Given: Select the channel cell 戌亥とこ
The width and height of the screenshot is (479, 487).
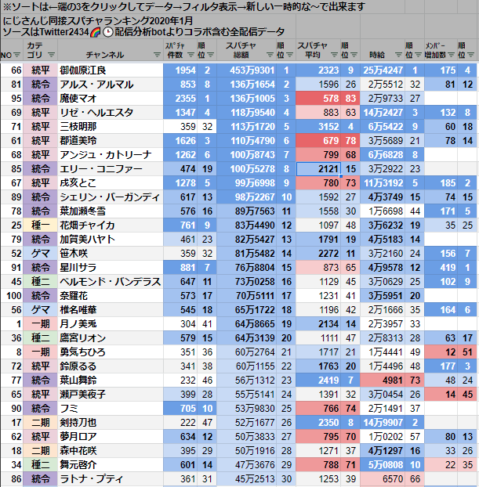Looking at the screenshot, I should [110, 183].
